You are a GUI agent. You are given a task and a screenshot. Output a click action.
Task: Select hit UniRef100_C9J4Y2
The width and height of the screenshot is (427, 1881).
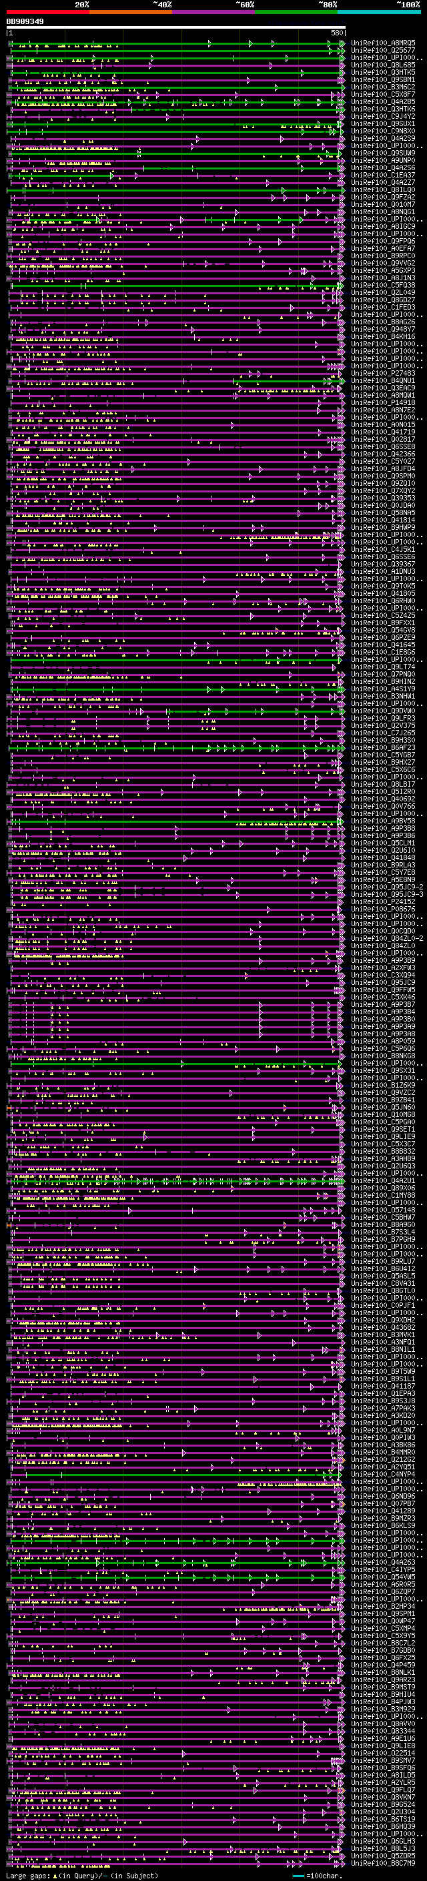[383, 116]
